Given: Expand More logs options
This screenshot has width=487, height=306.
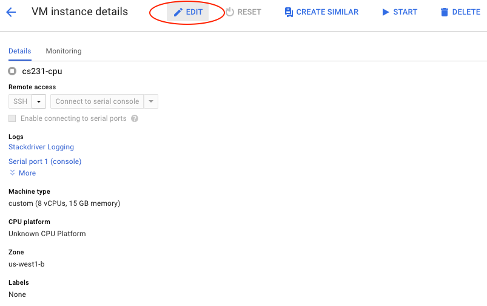Looking at the screenshot, I should tap(22, 173).
